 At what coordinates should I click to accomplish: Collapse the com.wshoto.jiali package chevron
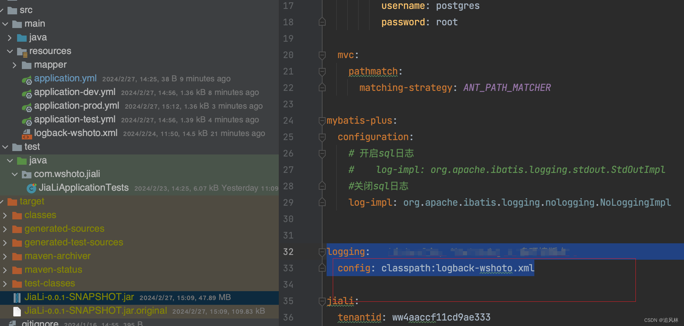[15, 174]
